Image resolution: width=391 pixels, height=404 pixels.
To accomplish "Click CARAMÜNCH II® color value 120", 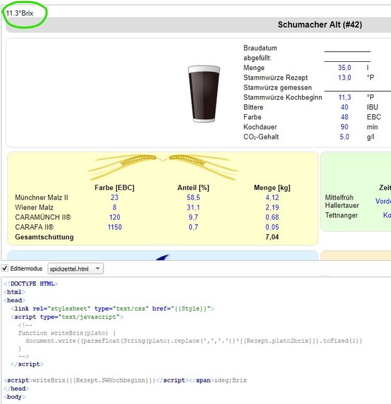I will click(115, 217).
